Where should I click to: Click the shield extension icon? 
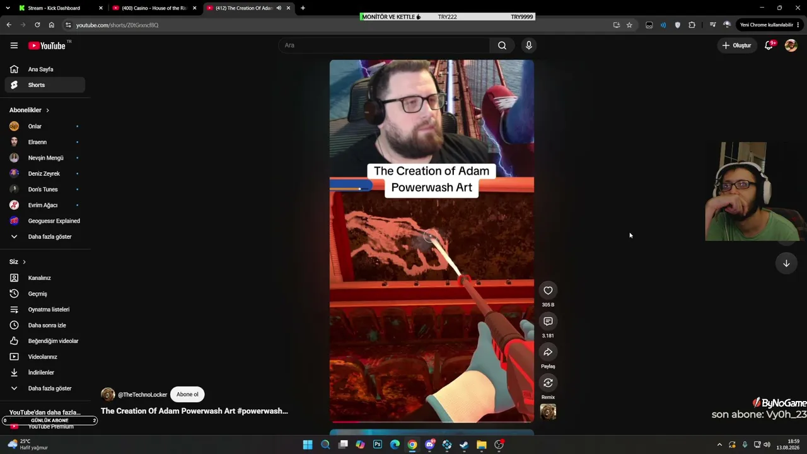pyautogui.click(x=678, y=25)
